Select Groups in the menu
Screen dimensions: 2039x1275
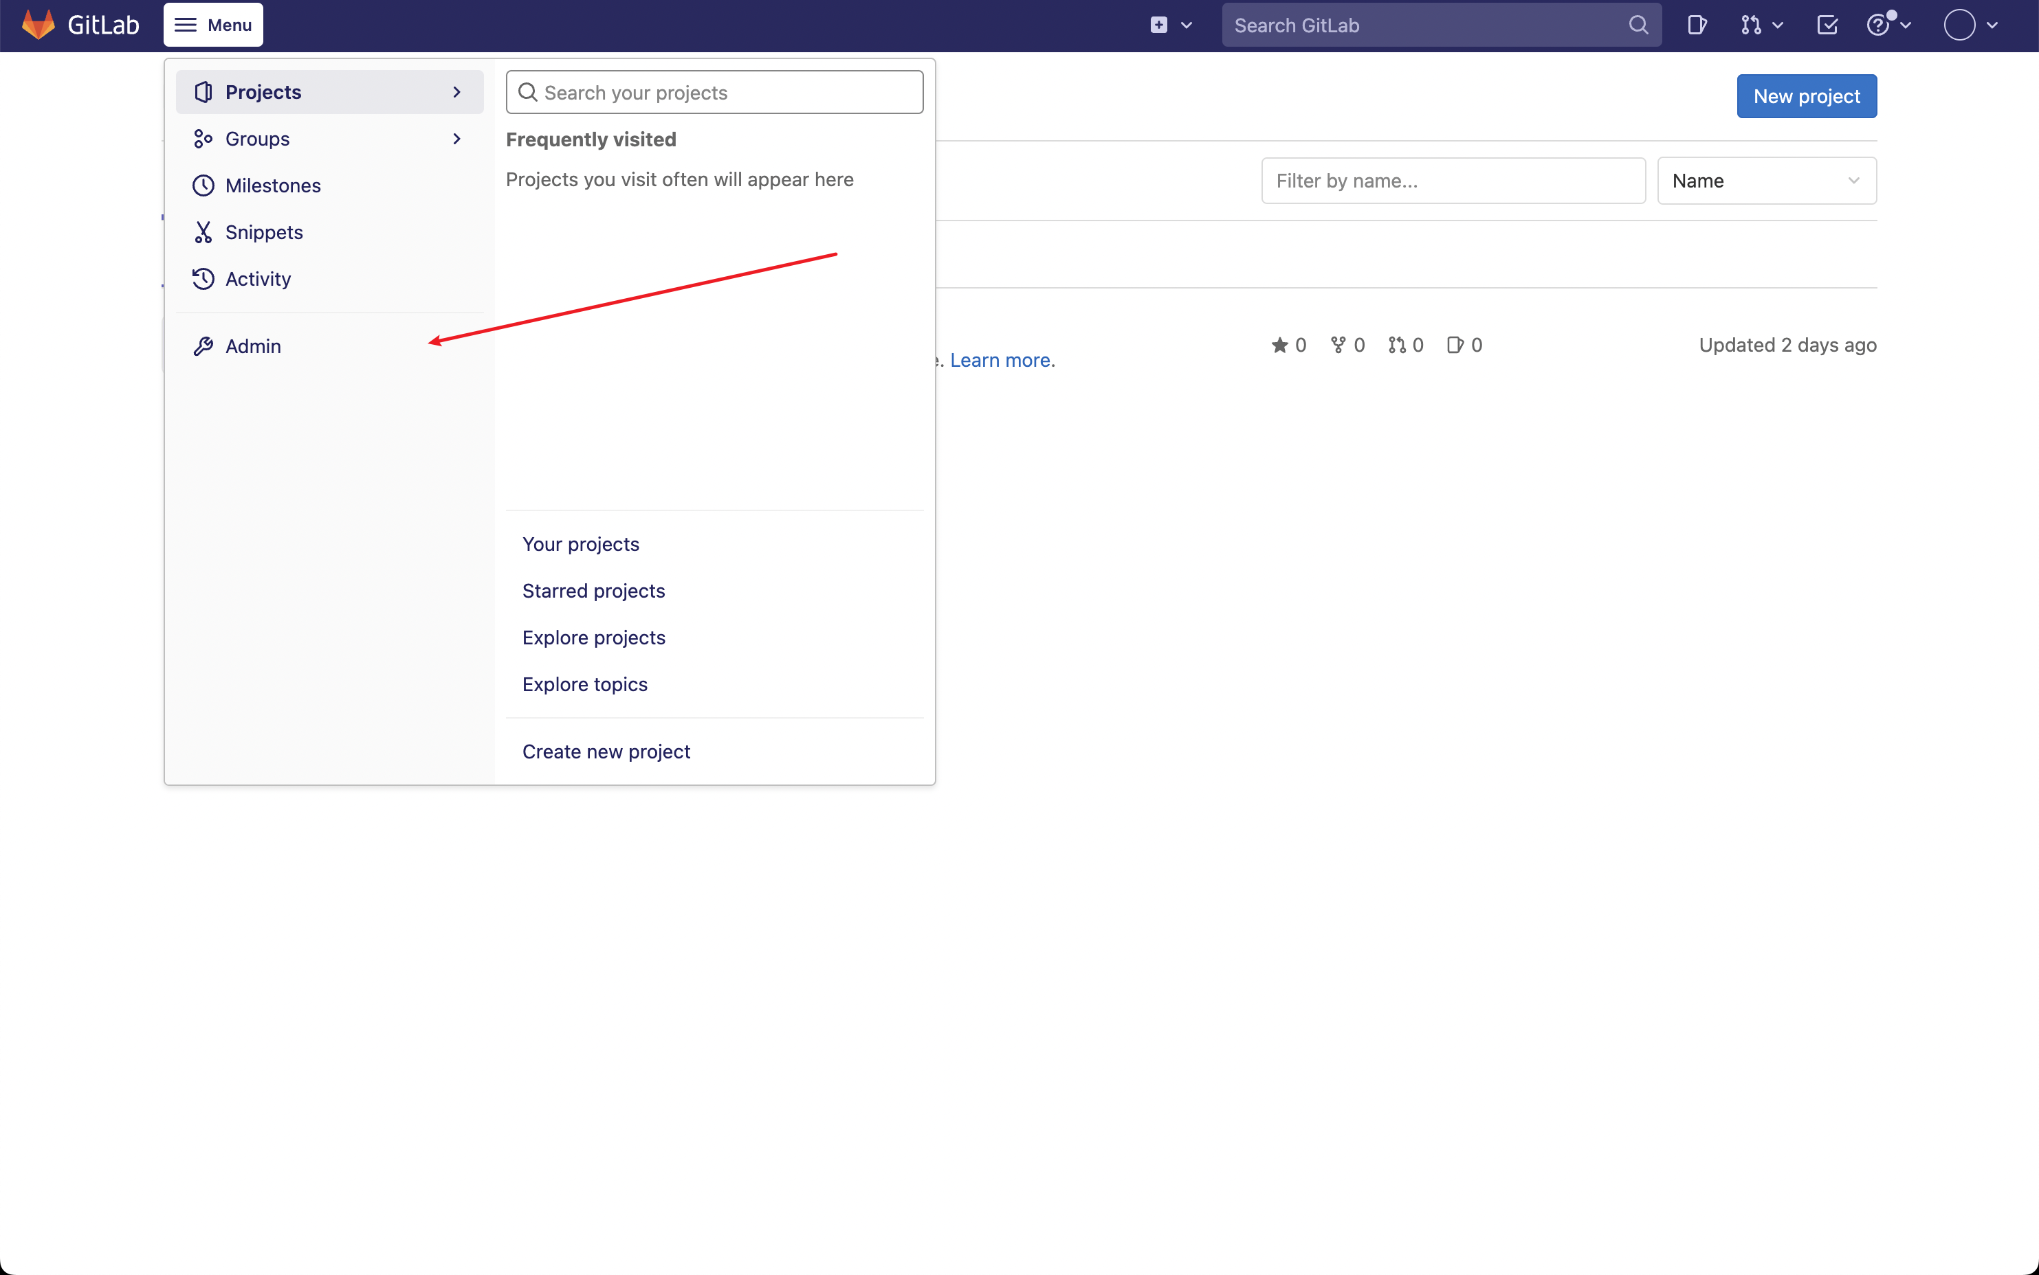(330, 138)
